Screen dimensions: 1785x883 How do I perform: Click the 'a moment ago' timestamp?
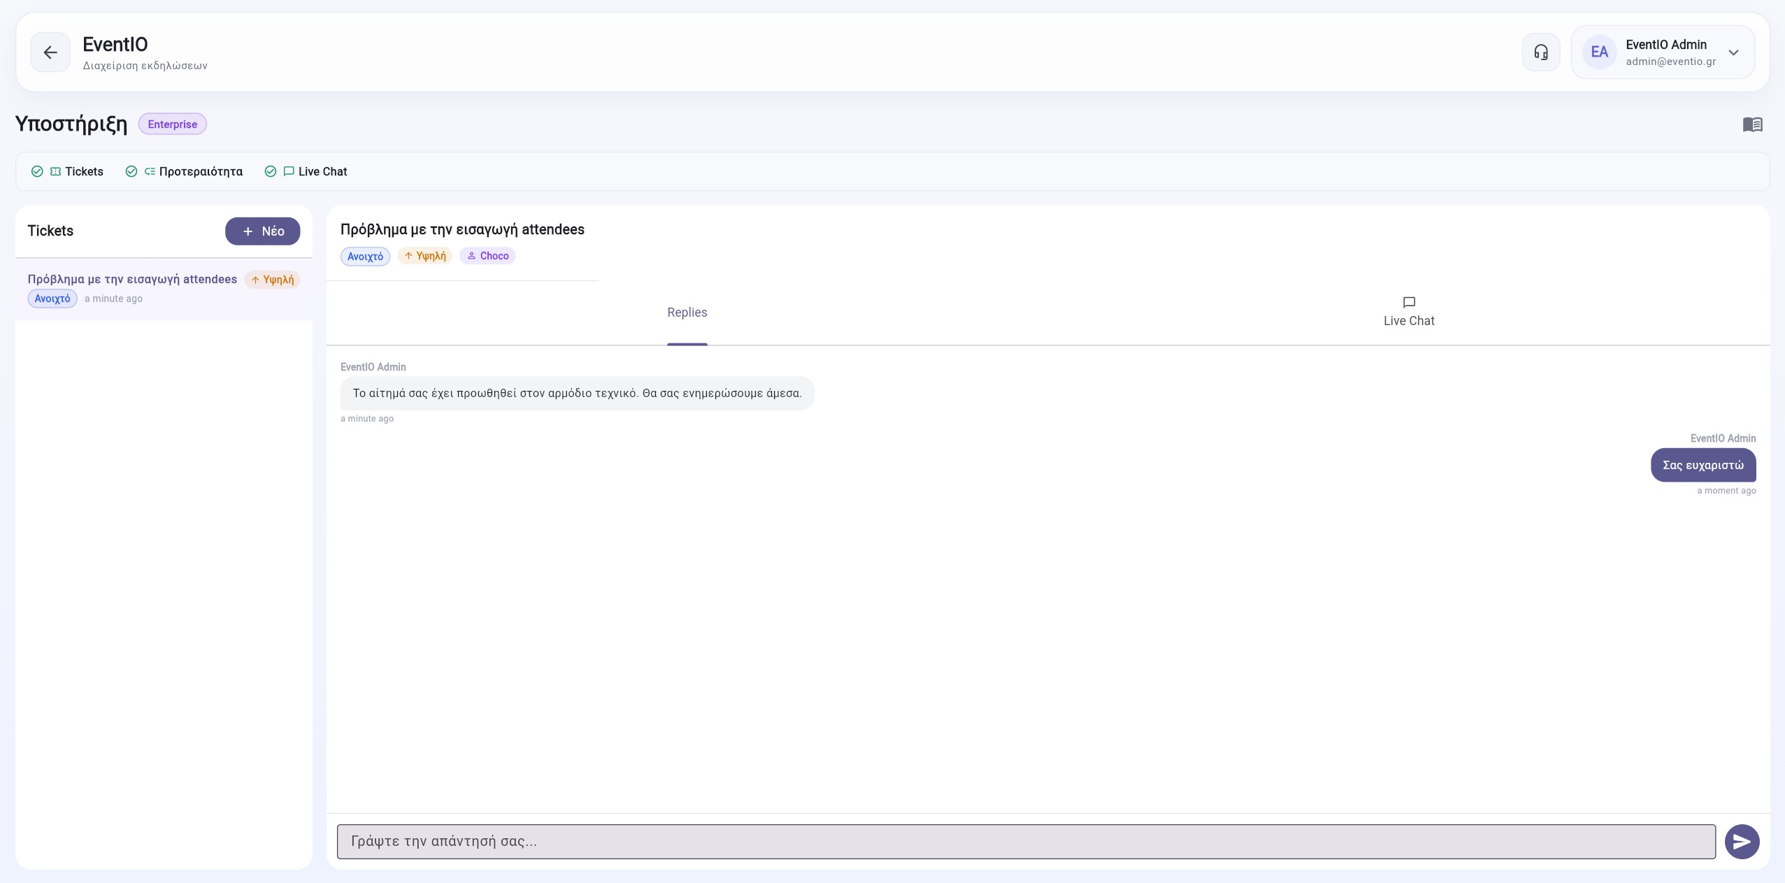(x=1726, y=491)
